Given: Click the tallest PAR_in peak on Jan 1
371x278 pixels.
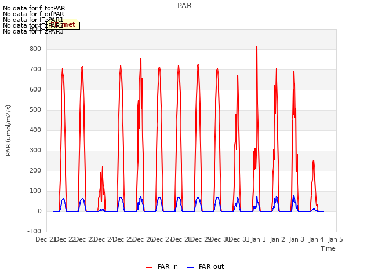Looking at the screenshot, I should (x=257, y=46).
